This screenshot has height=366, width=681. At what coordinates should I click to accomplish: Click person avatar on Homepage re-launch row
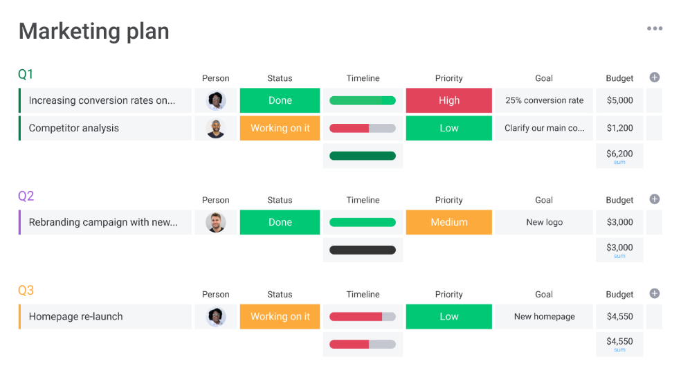[216, 316]
